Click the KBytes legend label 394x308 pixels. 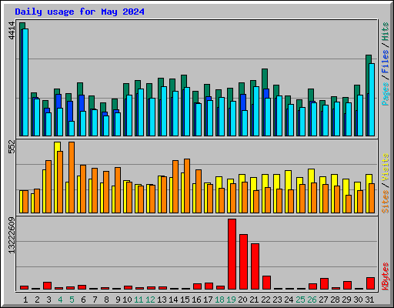pyautogui.click(x=386, y=276)
